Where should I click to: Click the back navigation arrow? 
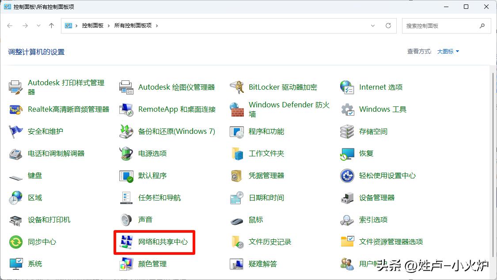(10, 26)
